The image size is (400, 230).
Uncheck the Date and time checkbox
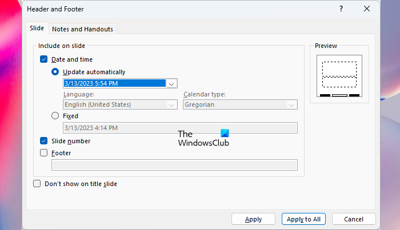pyautogui.click(x=43, y=59)
